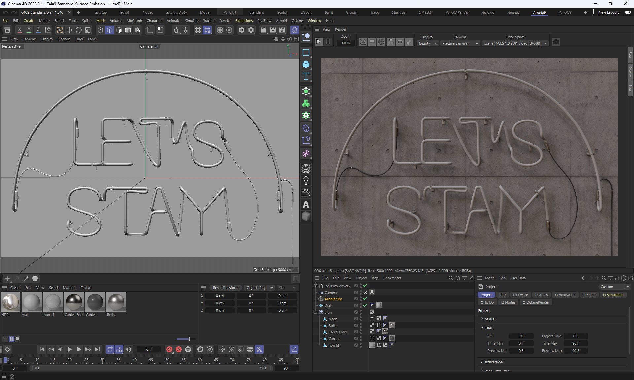634x380 pixels.
Task: Open the beauty display dropdown
Action: coord(428,43)
